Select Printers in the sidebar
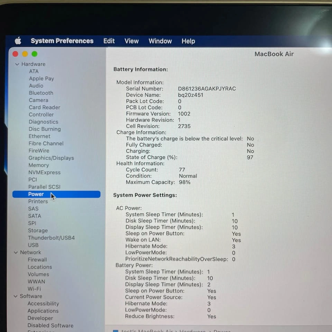Viewport: 332px width, 332px height. tap(38, 202)
